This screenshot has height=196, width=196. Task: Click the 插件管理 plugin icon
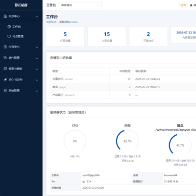point(5,58)
